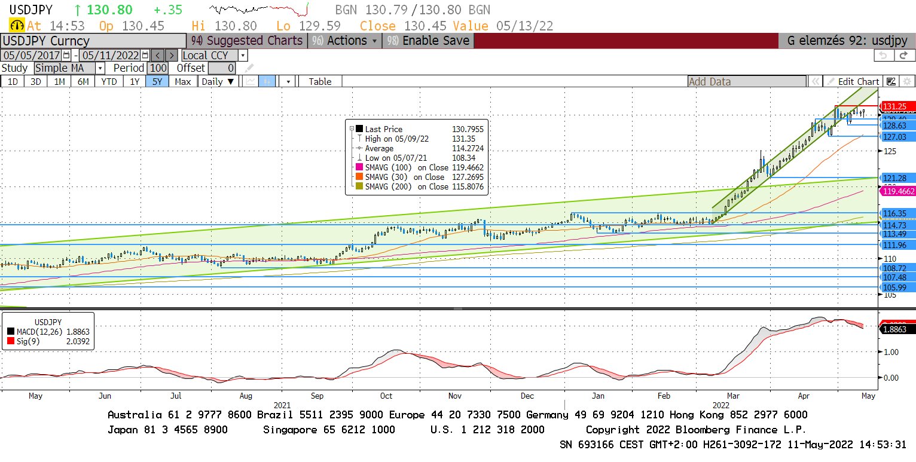Collapse the legend box toggle
Viewport: 916px width, 462px height.
[352, 128]
